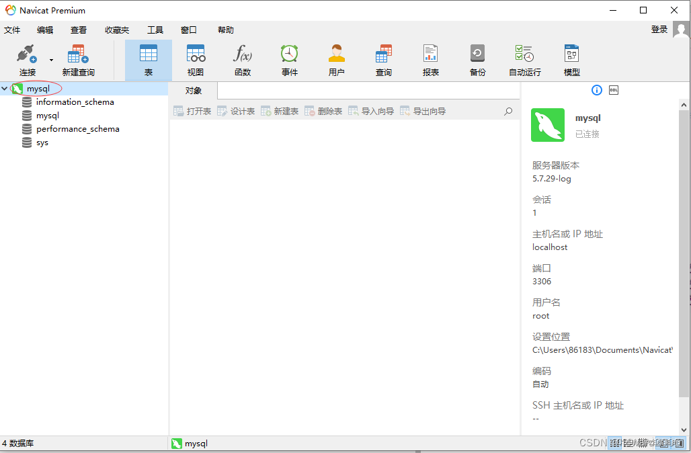Collapse the mysql connection tree node
This screenshot has height=453, width=691.
(5, 89)
